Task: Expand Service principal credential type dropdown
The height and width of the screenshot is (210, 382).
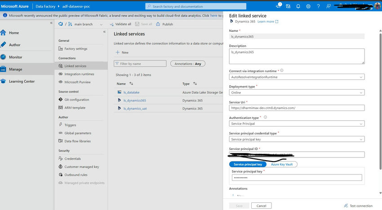Action: tap(296, 139)
